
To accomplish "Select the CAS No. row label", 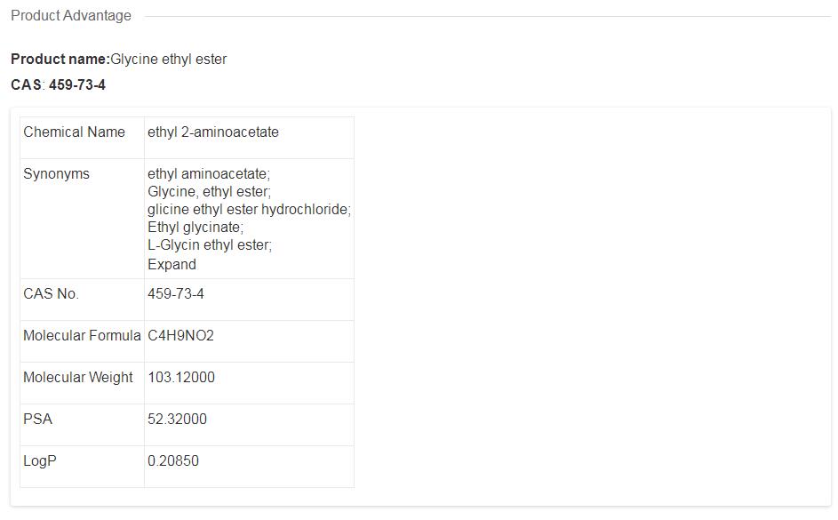I will click(51, 294).
